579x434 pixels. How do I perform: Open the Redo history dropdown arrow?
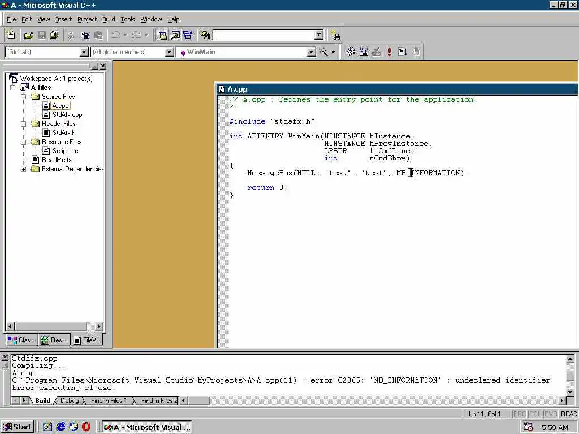click(x=146, y=35)
